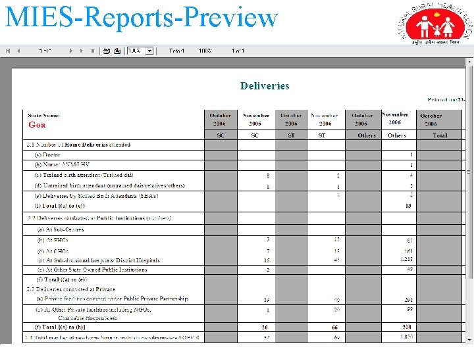This screenshot has width=474, height=355.
Task: Go to previous report page
Action: [x=18, y=51]
